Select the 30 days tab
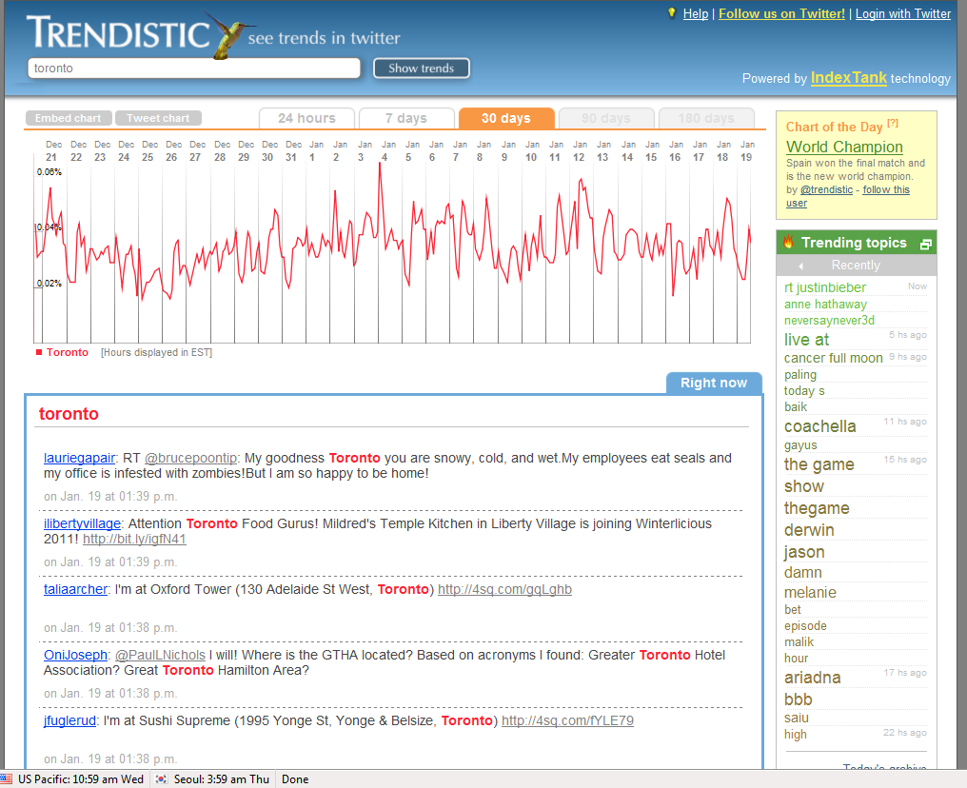Viewport: 967px width, 788px height. [506, 118]
